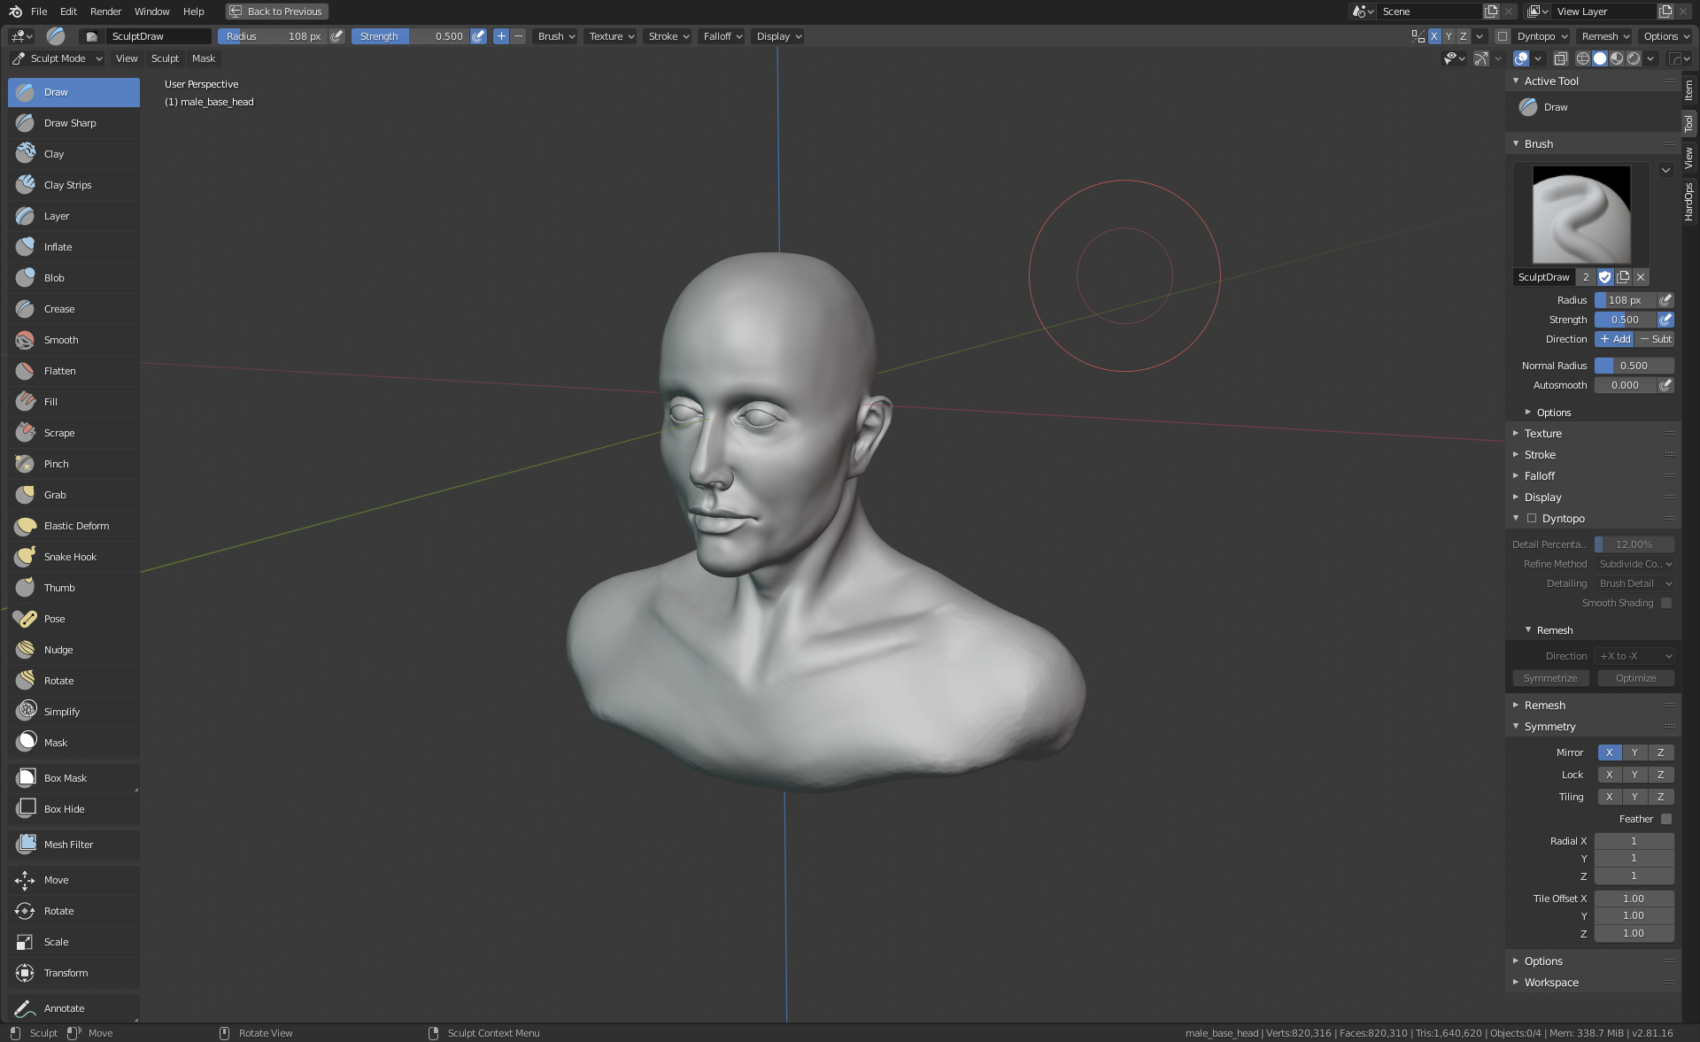Select the Snake Hook brush

tap(70, 557)
